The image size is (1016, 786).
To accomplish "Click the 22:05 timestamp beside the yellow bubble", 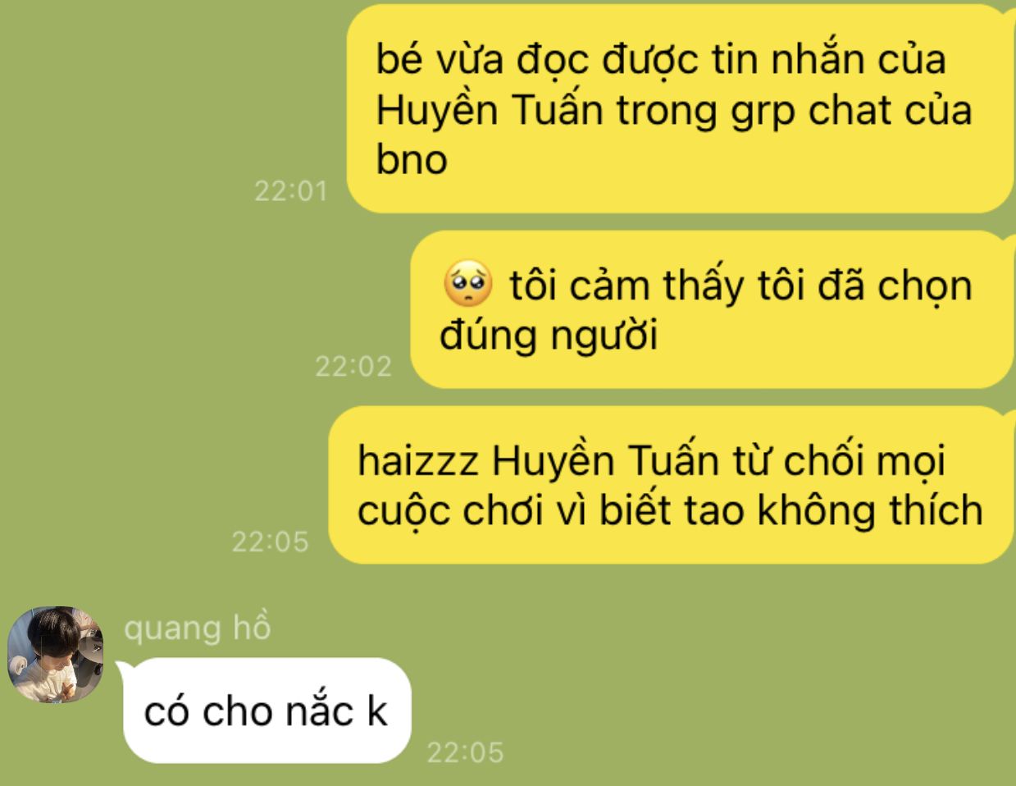I will (270, 542).
